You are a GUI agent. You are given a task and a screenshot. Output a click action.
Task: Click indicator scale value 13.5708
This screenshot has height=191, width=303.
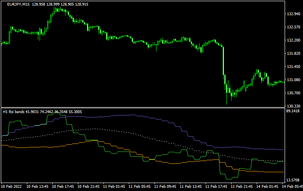click(x=293, y=180)
